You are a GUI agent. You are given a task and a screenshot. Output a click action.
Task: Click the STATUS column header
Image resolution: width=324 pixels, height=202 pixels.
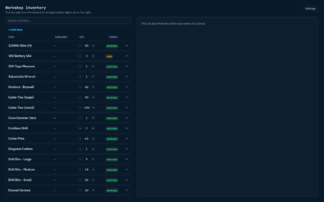tap(113, 37)
